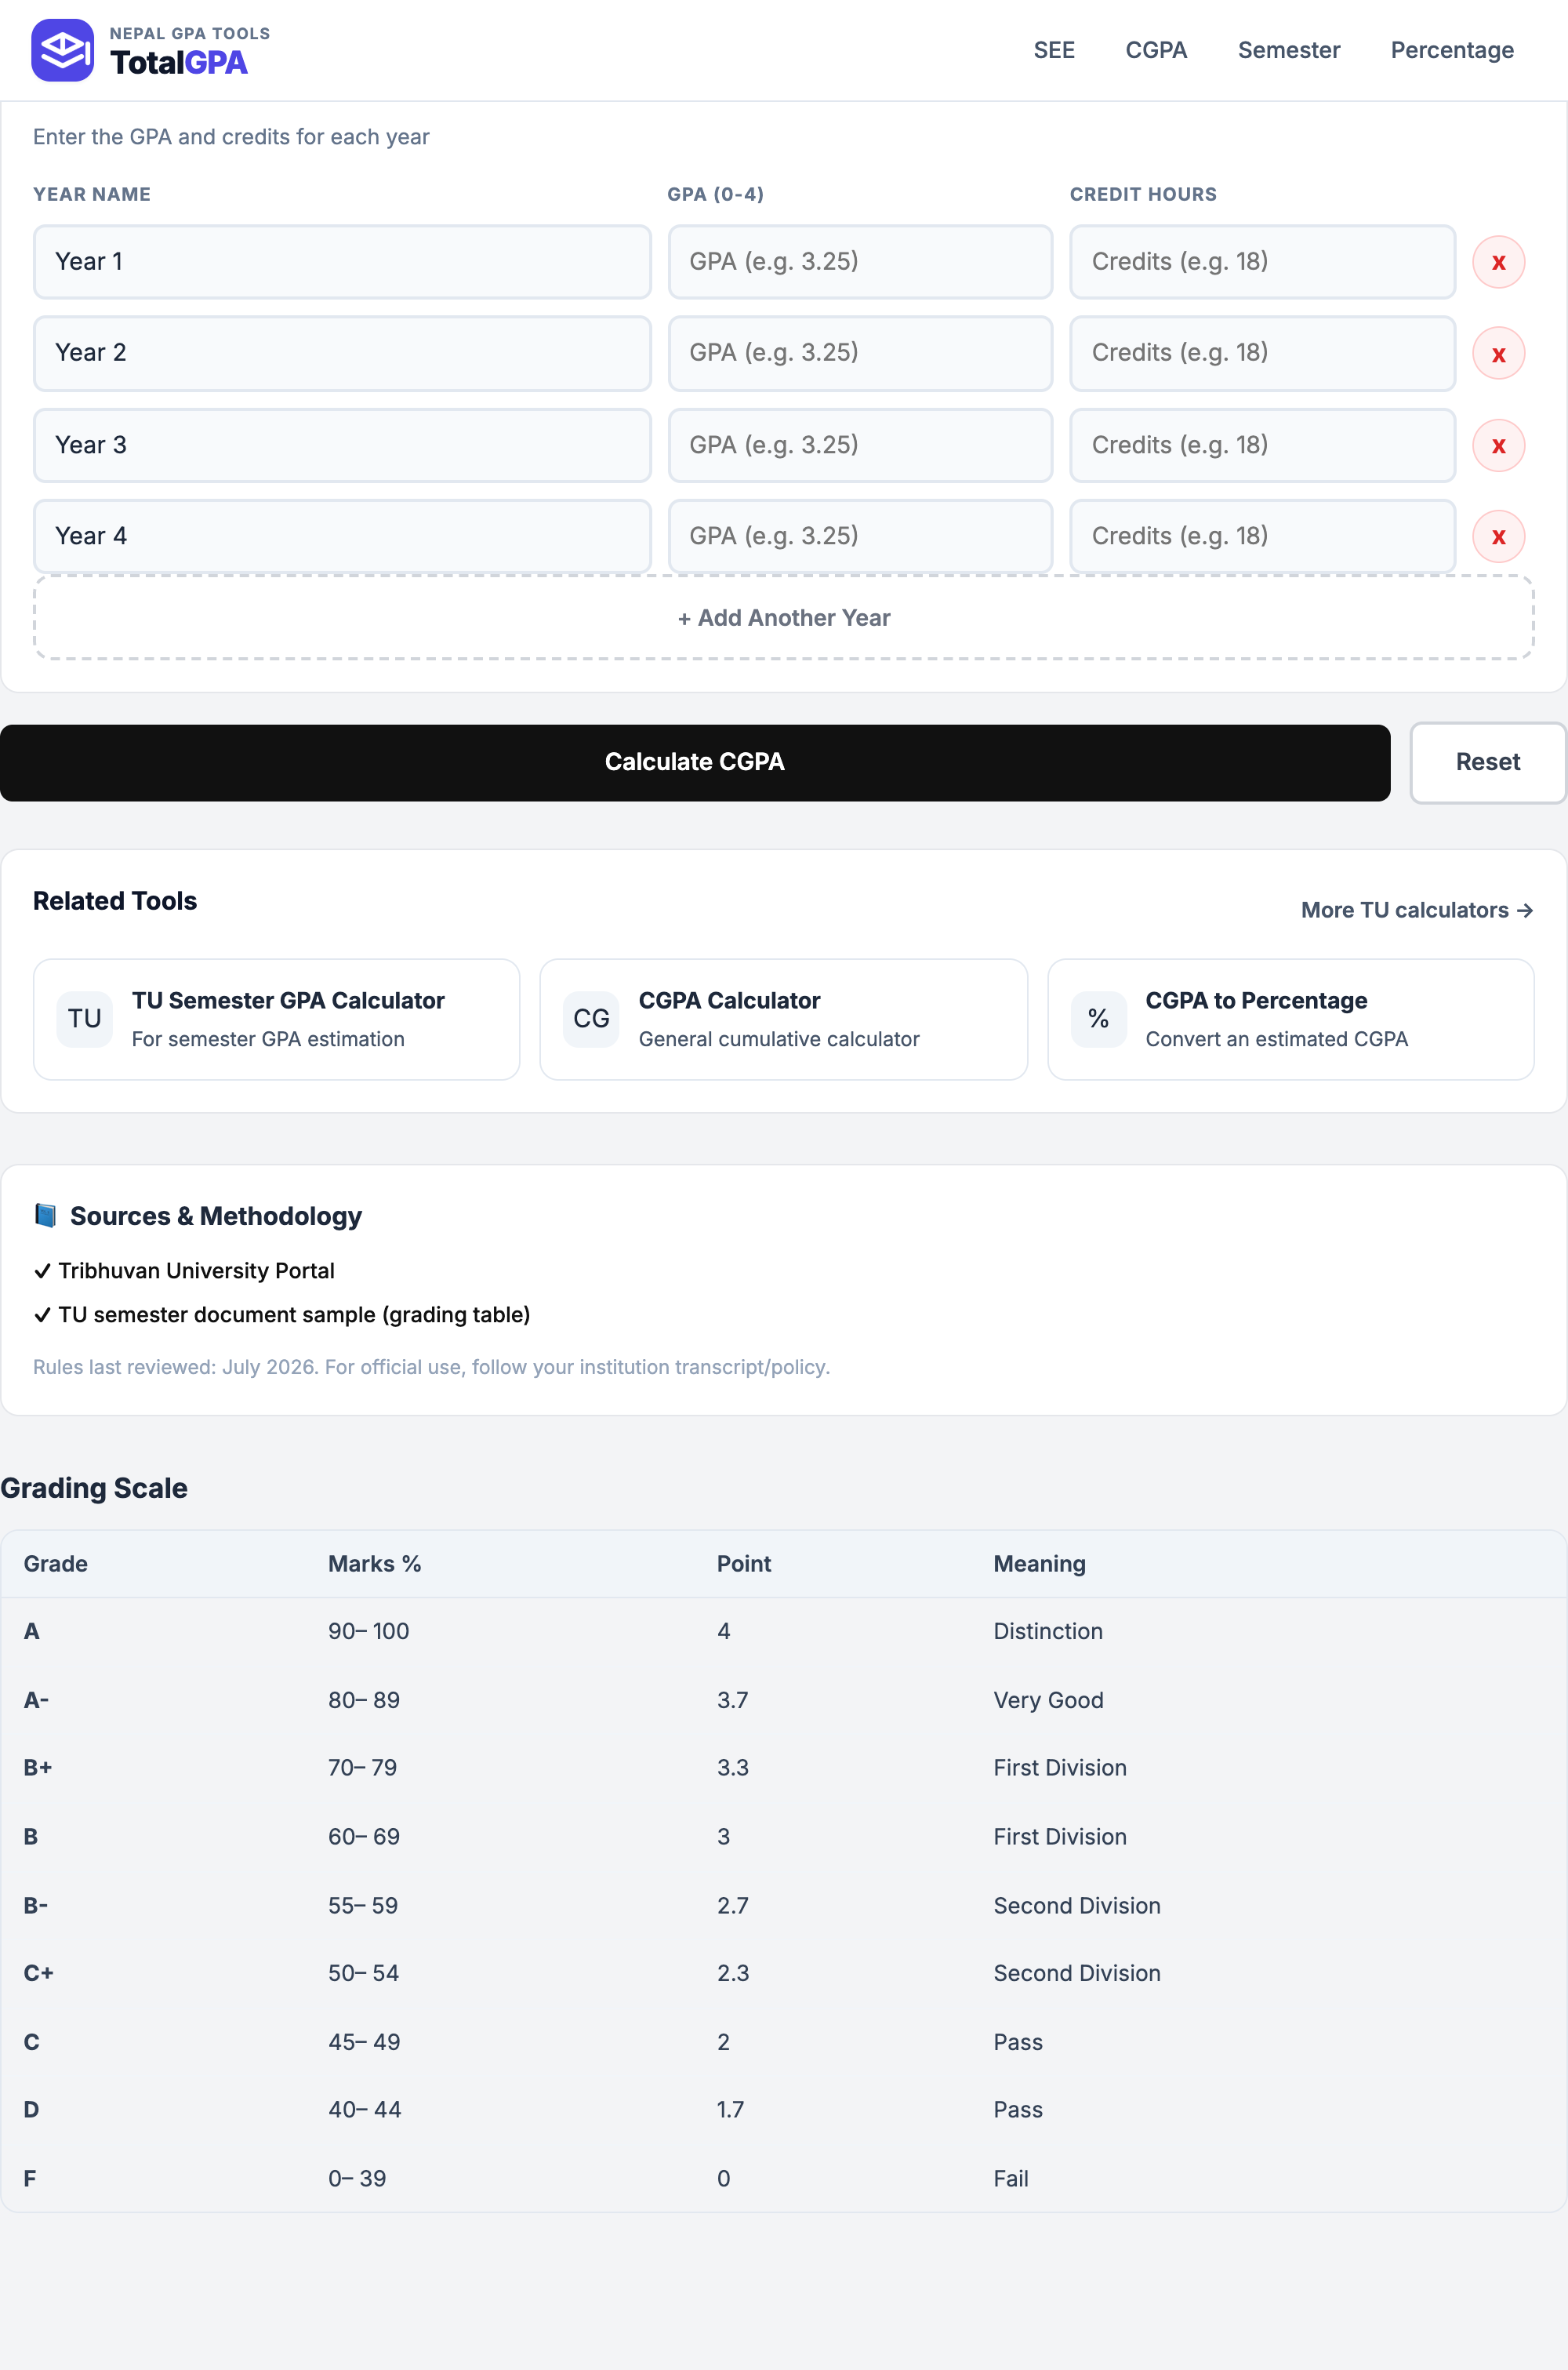
Task: Delete the Year 4 row
Action: [x=1498, y=537]
